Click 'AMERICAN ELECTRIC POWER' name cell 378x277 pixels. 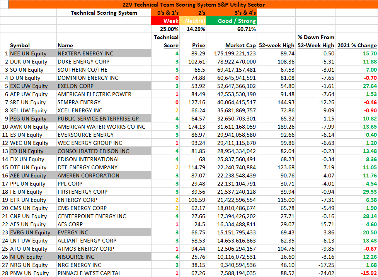pos(104,94)
